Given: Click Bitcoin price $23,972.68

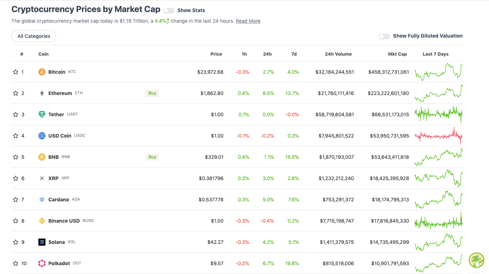Looking at the screenshot, I should (x=210, y=72).
